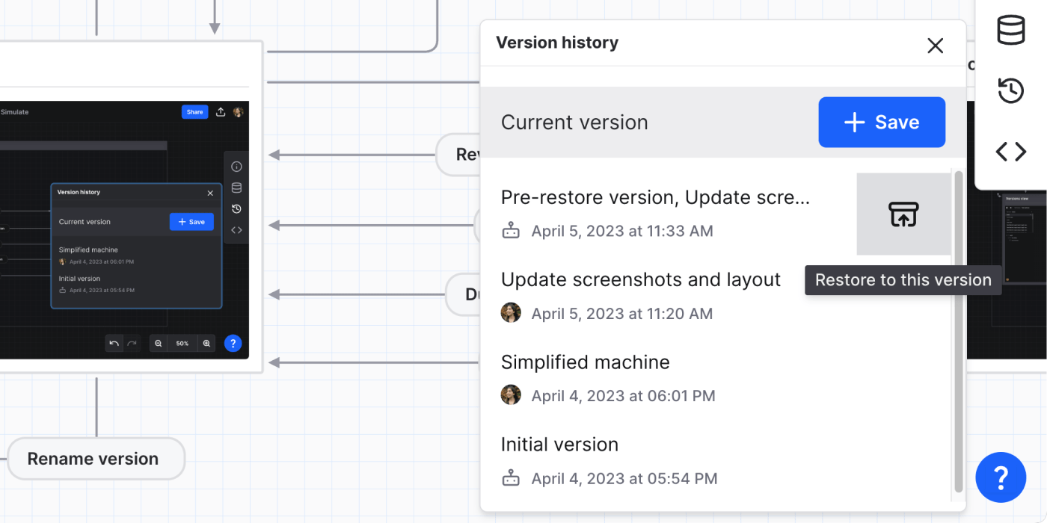Image resolution: width=1047 pixels, height=523 pixels.
Task: Open version history via the light sidebar clock icon
Action: [x=1011, y=91]
